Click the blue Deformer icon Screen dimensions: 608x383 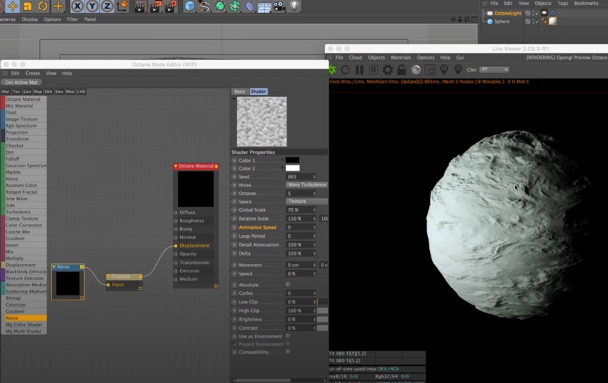(x=250, y=6)
